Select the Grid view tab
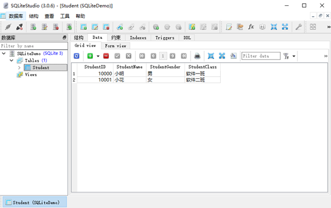This screenshot has width=331, height=208. coord(85,45)
